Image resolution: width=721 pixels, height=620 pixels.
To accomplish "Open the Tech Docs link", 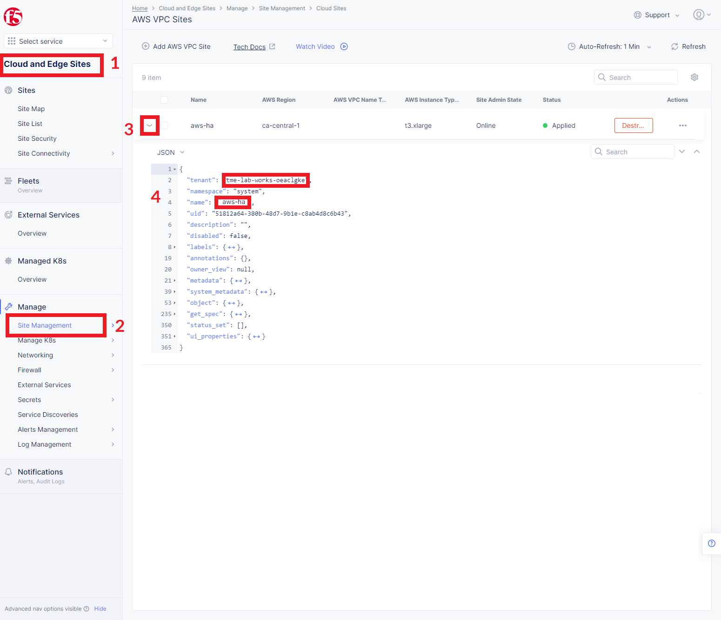I will tap(249, 47).
